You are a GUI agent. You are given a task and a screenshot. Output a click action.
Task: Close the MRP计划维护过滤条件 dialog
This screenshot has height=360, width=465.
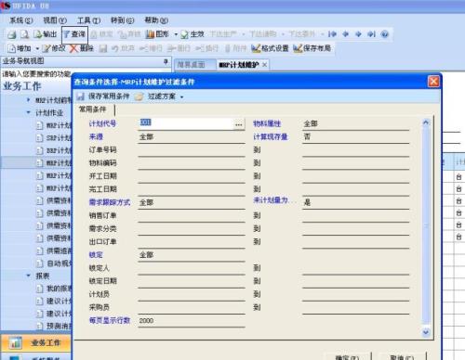(x=433, y=82)
